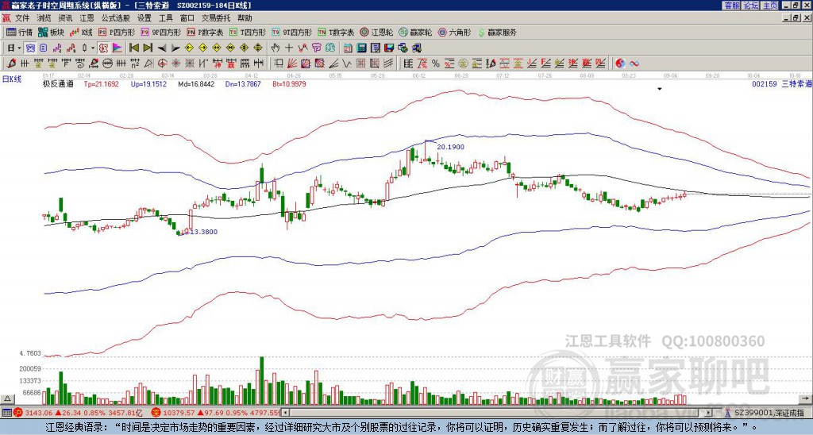Click the last yellow diamond icon
The height and width of the screenshot is (435, 813).
point(258,48)
